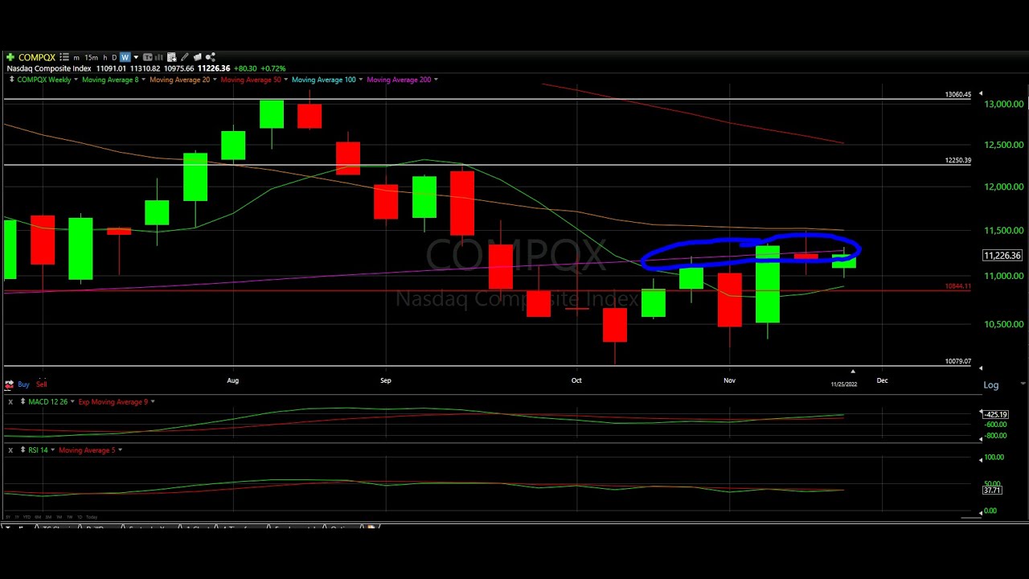Open the Moving Average 5 dropdown

[x=120, y=450]
